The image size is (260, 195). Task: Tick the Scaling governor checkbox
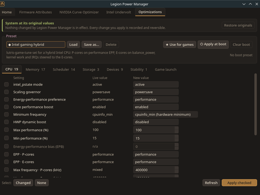point(6,92)
